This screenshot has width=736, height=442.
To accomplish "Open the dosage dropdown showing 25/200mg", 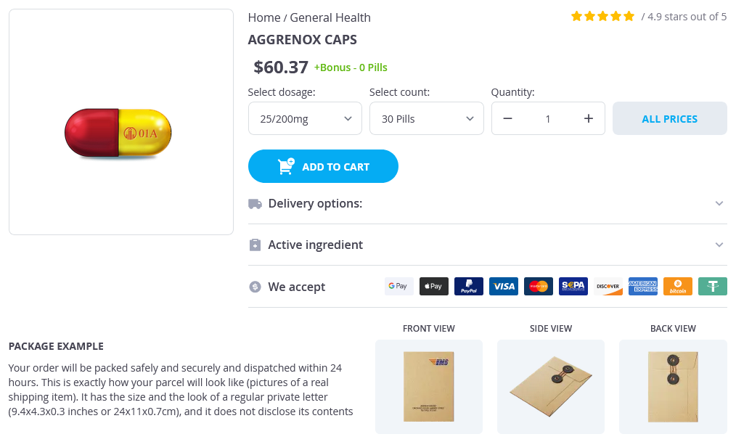I will tap(305, 119).
